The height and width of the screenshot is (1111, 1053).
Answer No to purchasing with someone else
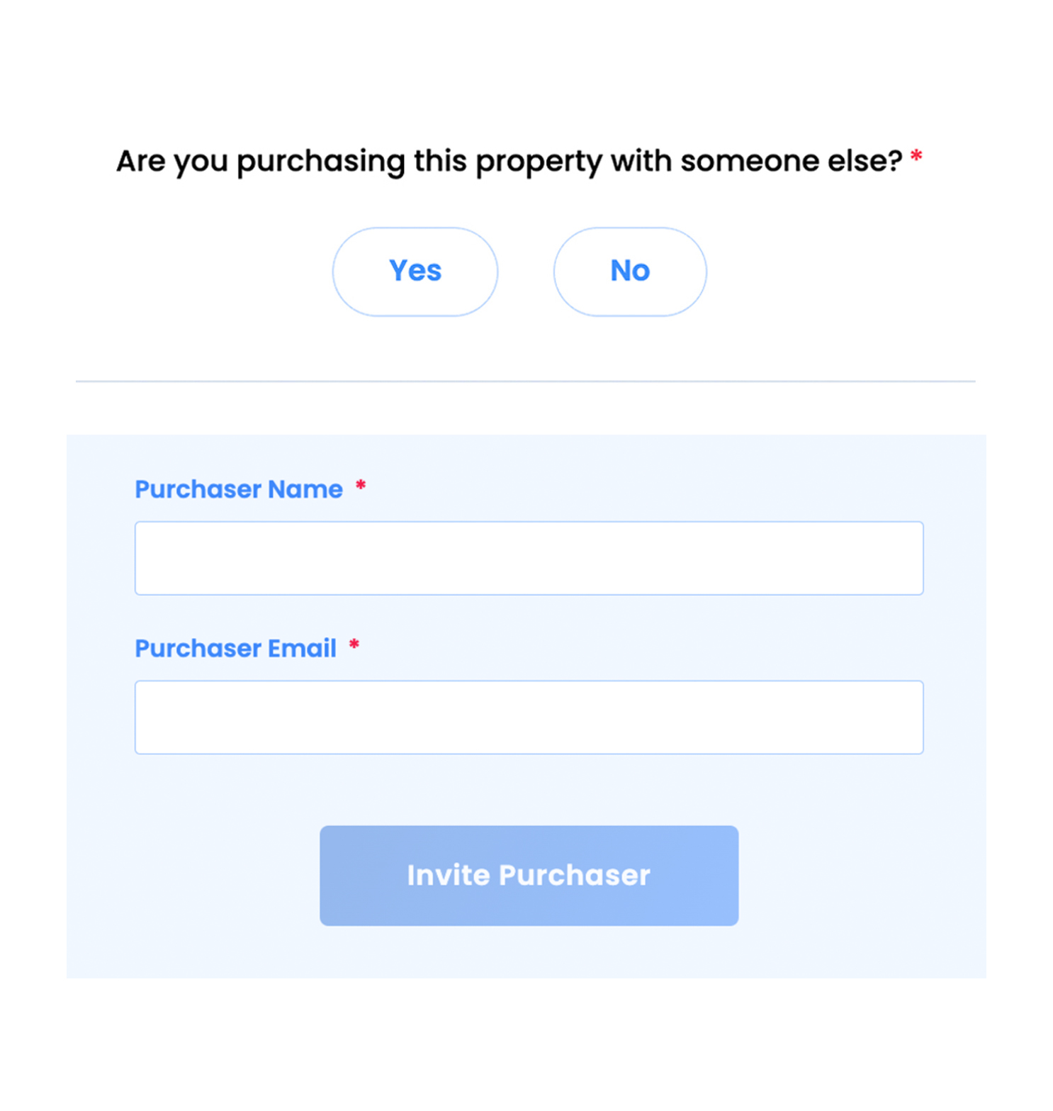click(629, 272)
